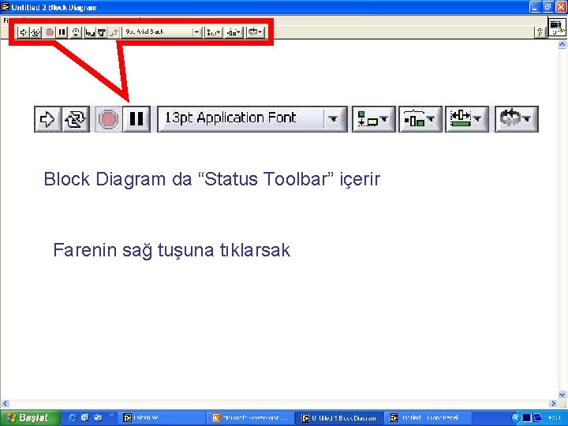The image size is (568, 426).
Task: Open the enlarged Align Objects dropdown
Action: [x=374, y=119]
